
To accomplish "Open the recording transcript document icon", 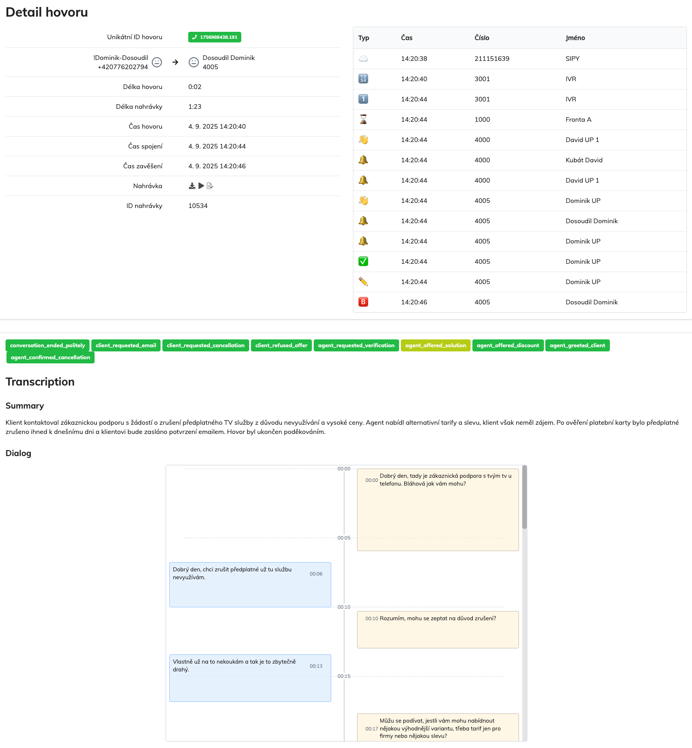I will coord(210,186).
